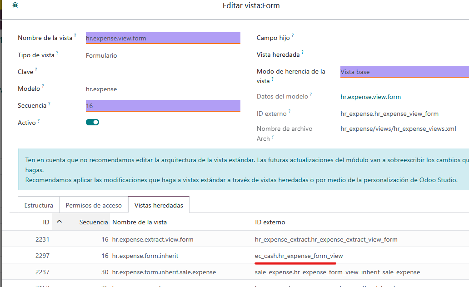Image resolution: width=469 pixels, height=287 pixels.
Task: Open Modo de herencia de la vista dropdown
Action: pos(404,72)
